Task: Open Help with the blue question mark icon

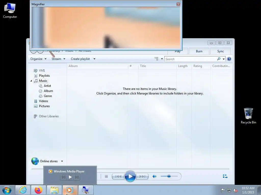Action: 229,59
